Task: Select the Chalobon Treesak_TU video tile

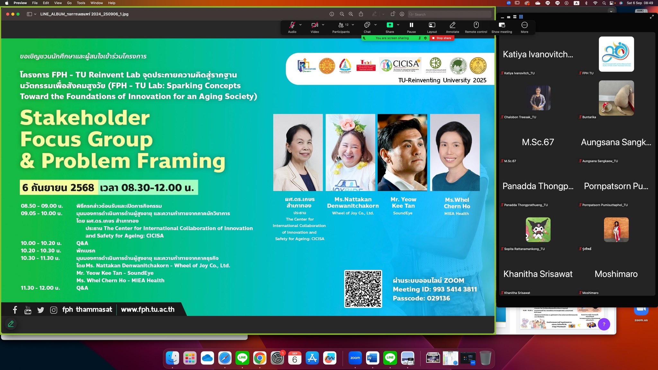Action: tap(538, 98)
